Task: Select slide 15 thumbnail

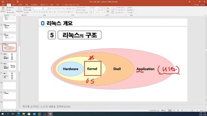Action: [9, 57]
